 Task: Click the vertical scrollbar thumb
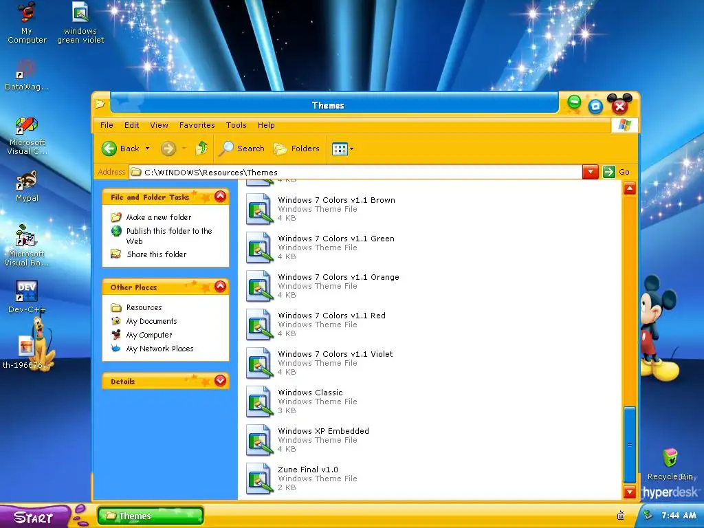point(630,445)
